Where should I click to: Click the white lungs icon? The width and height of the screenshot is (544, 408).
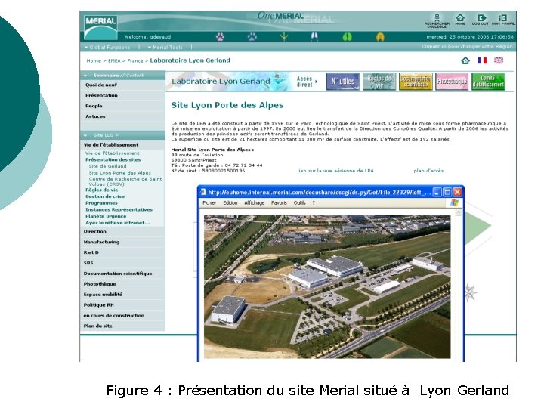click(314, 36)
